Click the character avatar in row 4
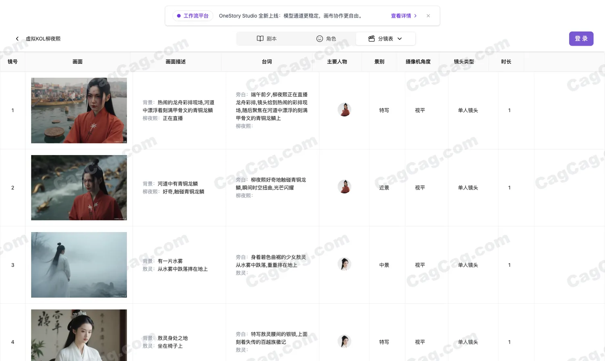This screenshot has height=361, width=605. (x=344, y=341)
